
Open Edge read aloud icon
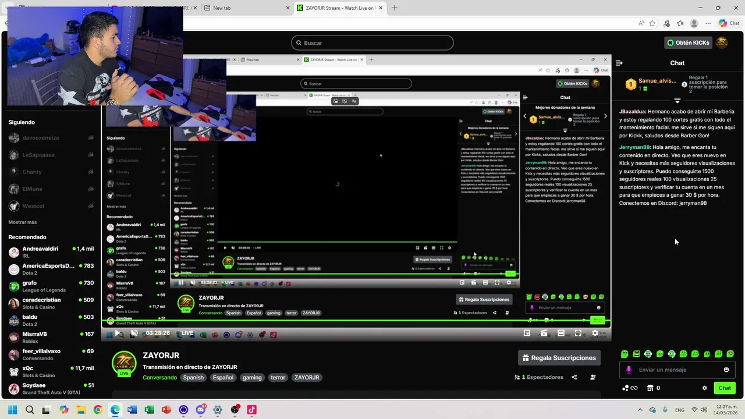641,23
